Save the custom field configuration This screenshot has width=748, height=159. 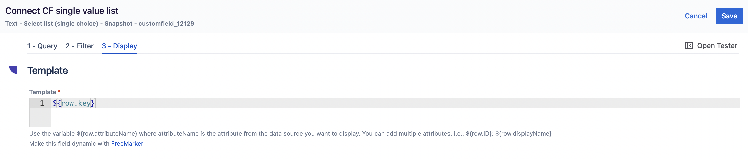point(729,16)
